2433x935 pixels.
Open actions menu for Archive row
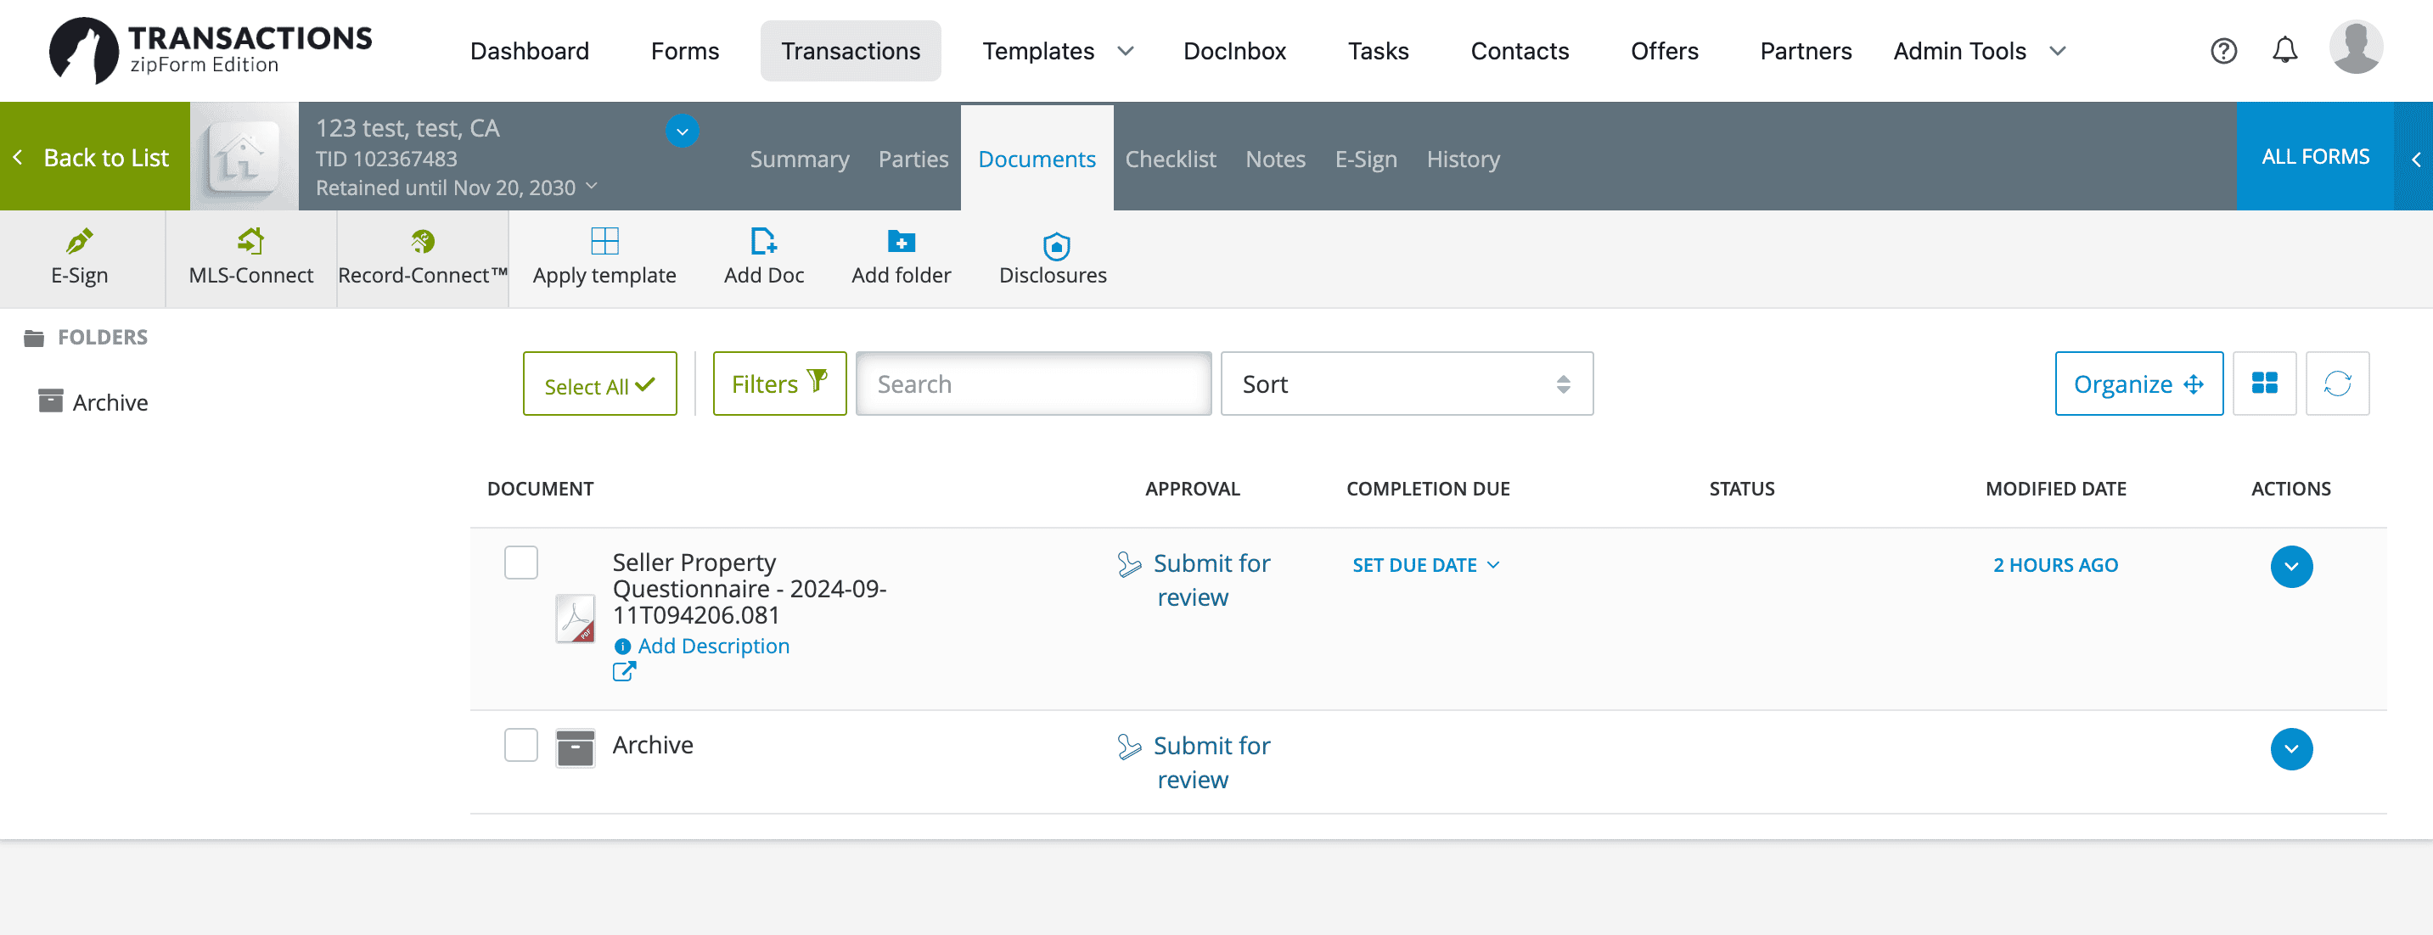coord(2290,749)
